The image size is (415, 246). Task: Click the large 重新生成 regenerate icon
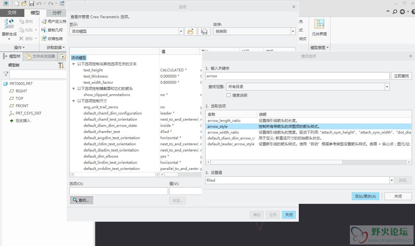[9, 24]
